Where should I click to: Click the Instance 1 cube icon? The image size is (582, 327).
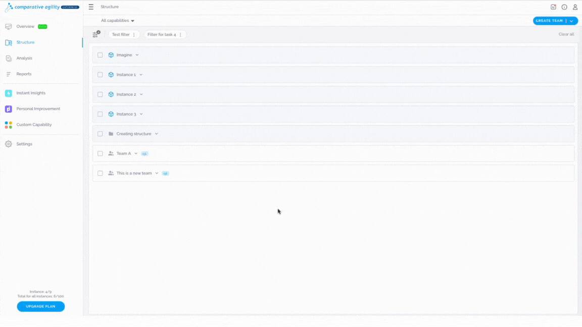click(111, 75)
